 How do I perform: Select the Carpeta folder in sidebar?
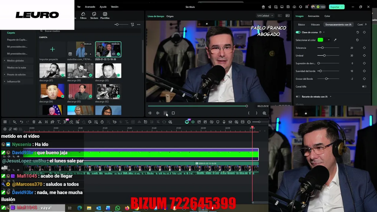11,33
